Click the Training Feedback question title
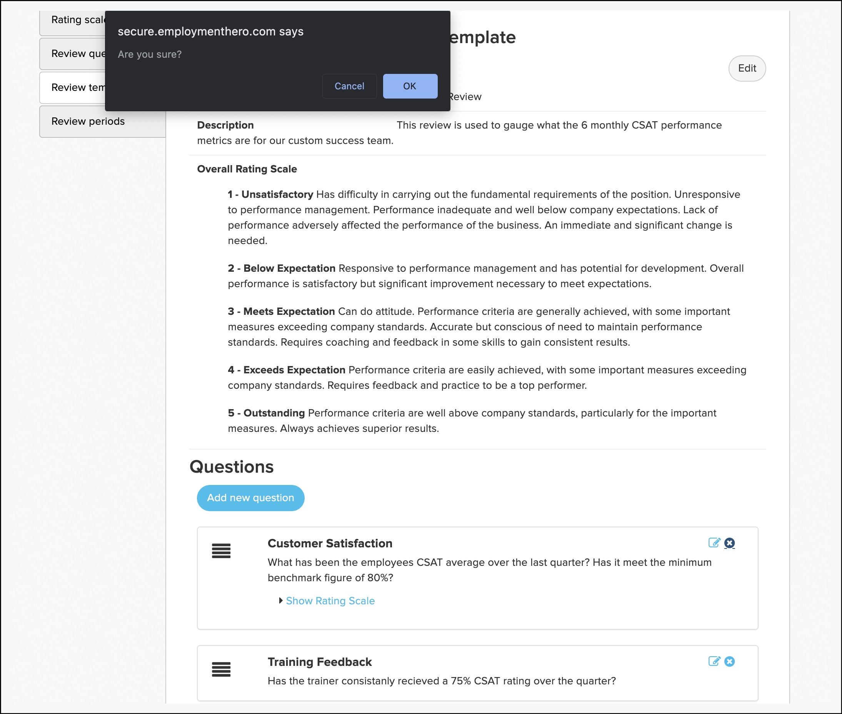Viewport: 842px width, 714px height. pyautogui.click(x=320, y=662)
